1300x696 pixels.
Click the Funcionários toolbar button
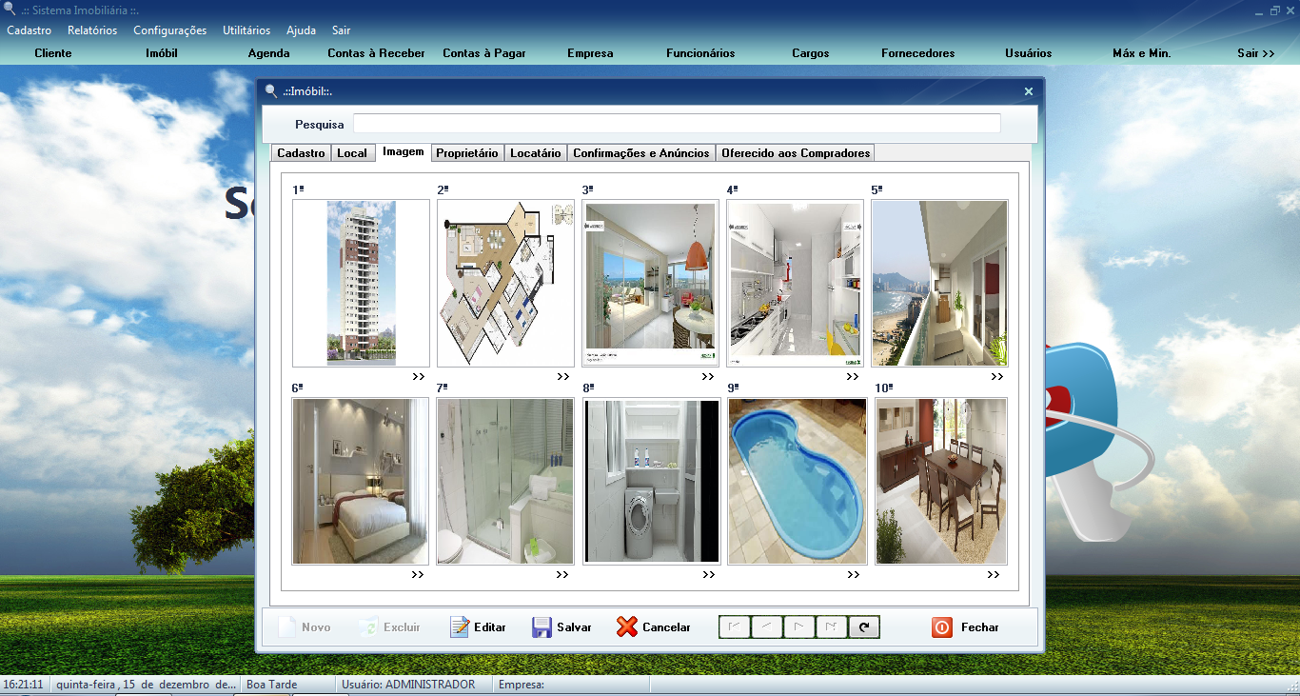coord(700,53)
